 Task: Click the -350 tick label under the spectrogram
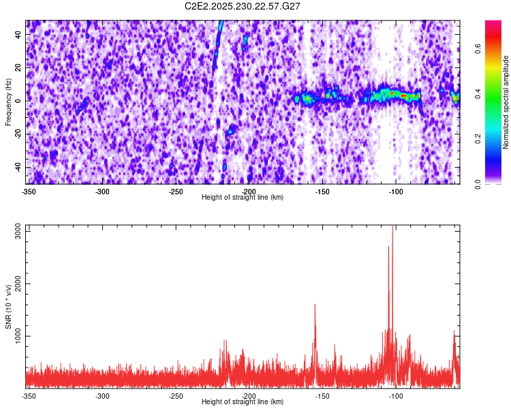[29, 192]
